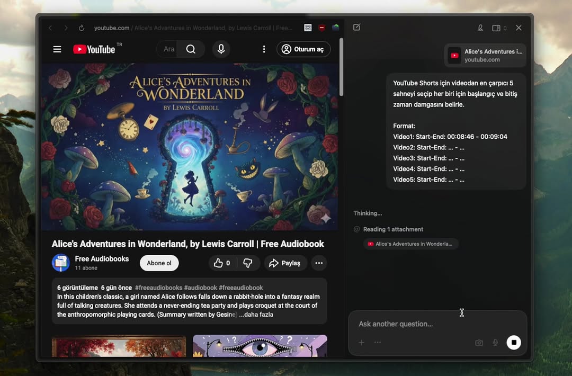Open the sidebar layout chevron dropdown
The image size is (572, 376).
coord(505,28)
